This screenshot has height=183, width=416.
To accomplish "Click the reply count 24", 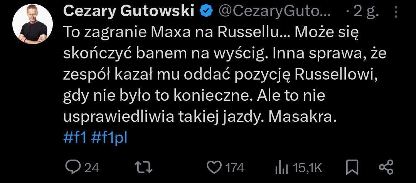I will coord(92,168).
